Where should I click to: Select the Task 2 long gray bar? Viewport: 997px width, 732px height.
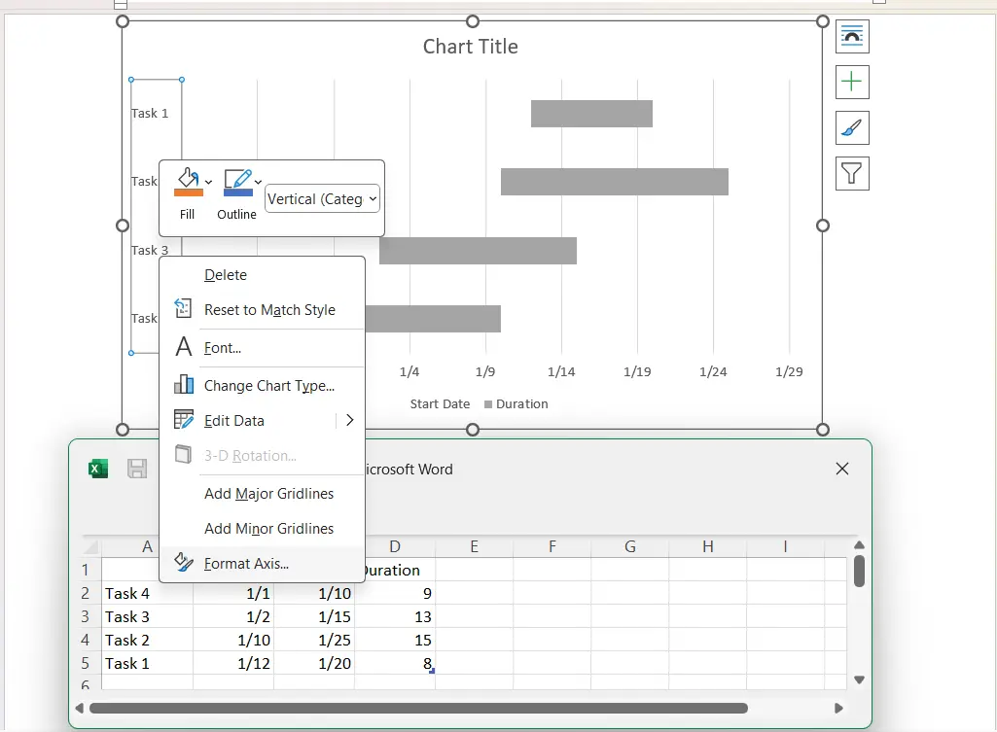click(x=614, y=182)
